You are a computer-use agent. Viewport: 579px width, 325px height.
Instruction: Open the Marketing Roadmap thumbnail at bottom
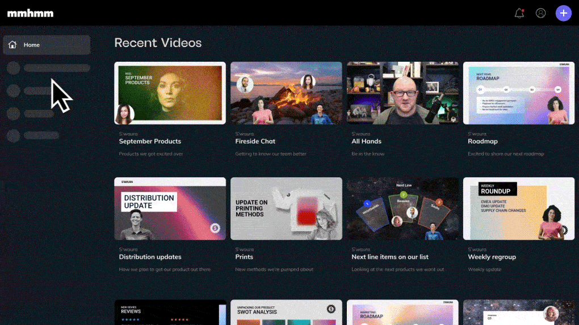pyautogui.click(x=402, y=313)
